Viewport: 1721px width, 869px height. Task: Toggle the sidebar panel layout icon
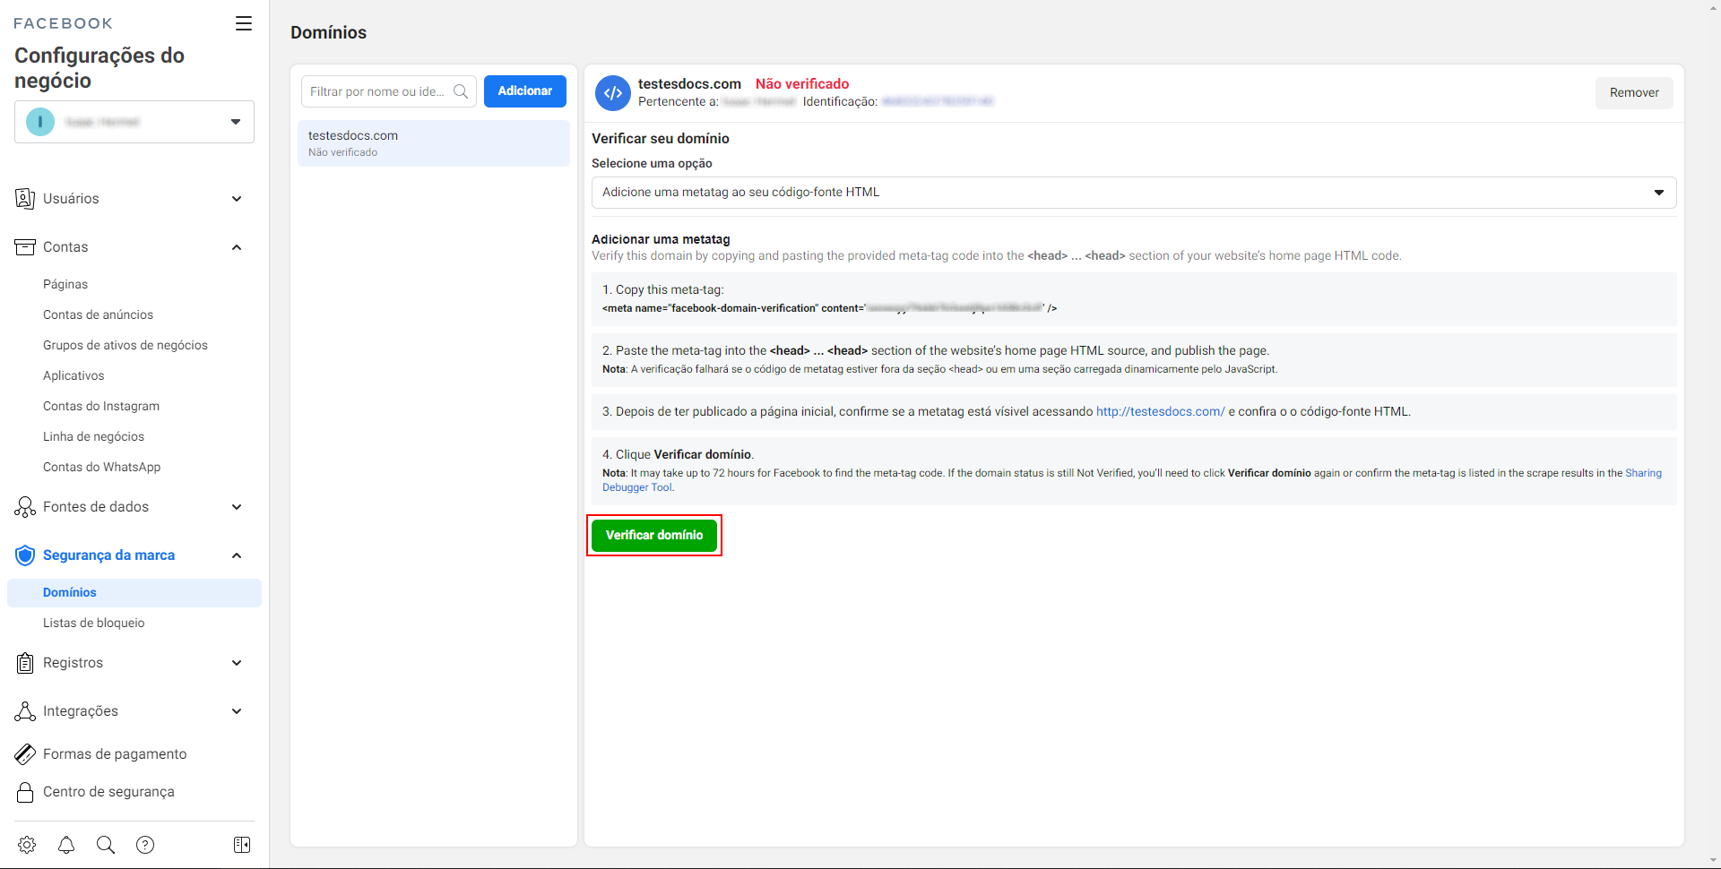[242, 845]
